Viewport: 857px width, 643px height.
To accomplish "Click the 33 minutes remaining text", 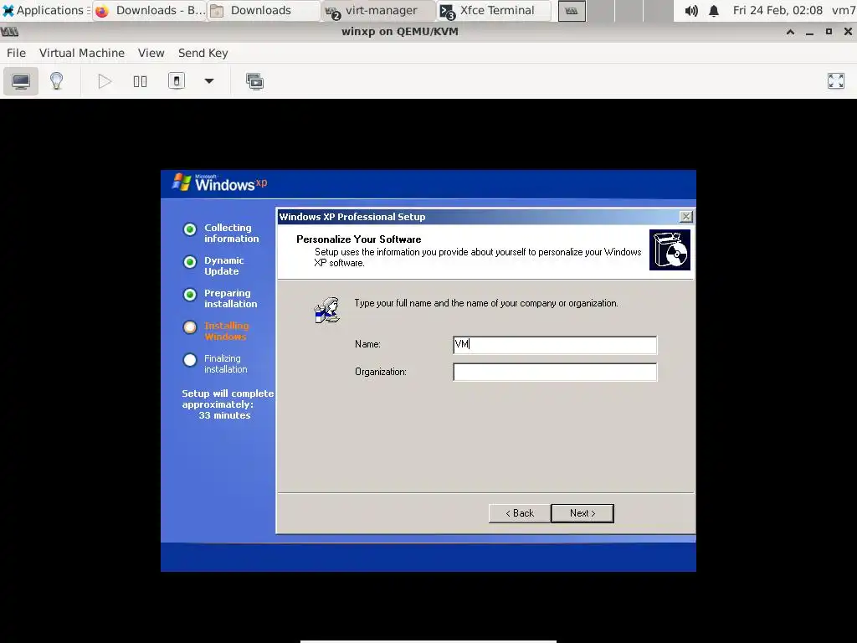I will coord(224,415).
